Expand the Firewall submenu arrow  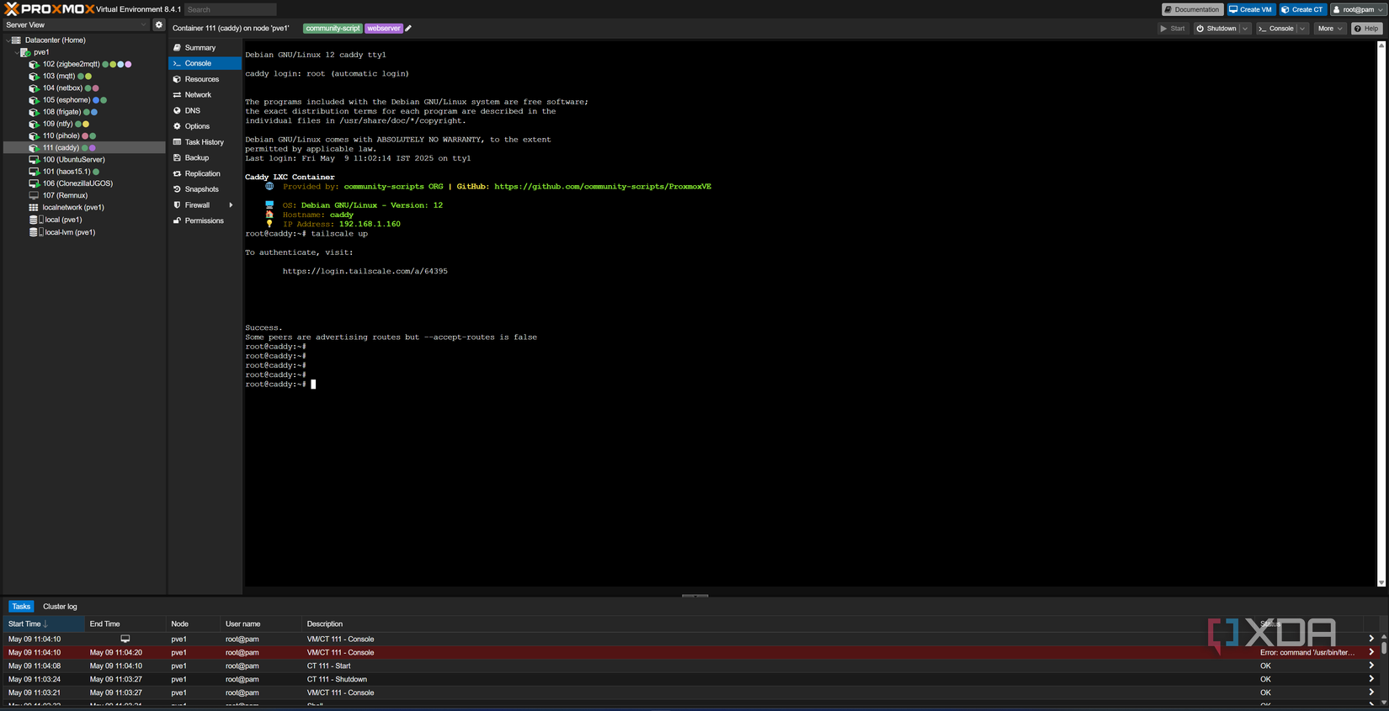tap(231, 205)
